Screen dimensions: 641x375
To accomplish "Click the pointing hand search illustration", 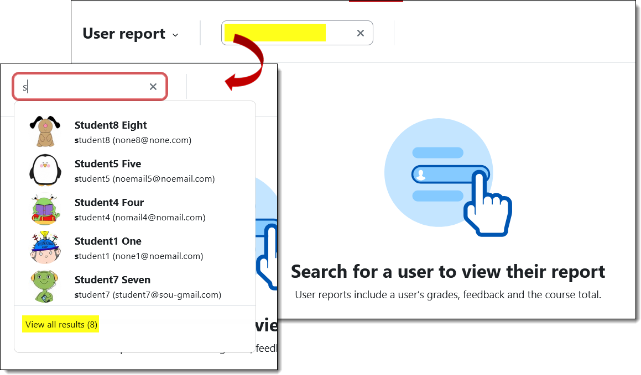I will coord(447,177).
